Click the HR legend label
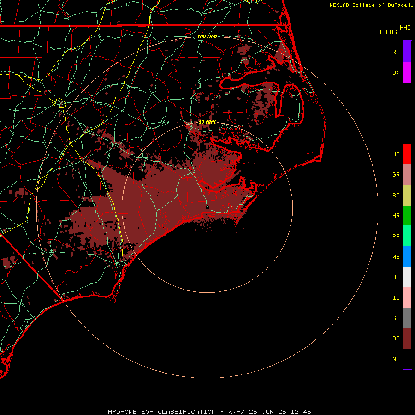Image resolution: width=415 pixels, height=415 pixels. pos(396,216)
